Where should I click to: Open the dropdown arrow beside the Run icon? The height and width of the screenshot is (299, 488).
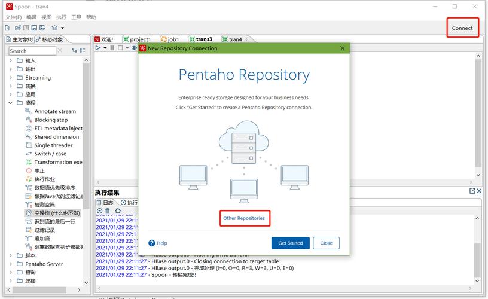105,48
